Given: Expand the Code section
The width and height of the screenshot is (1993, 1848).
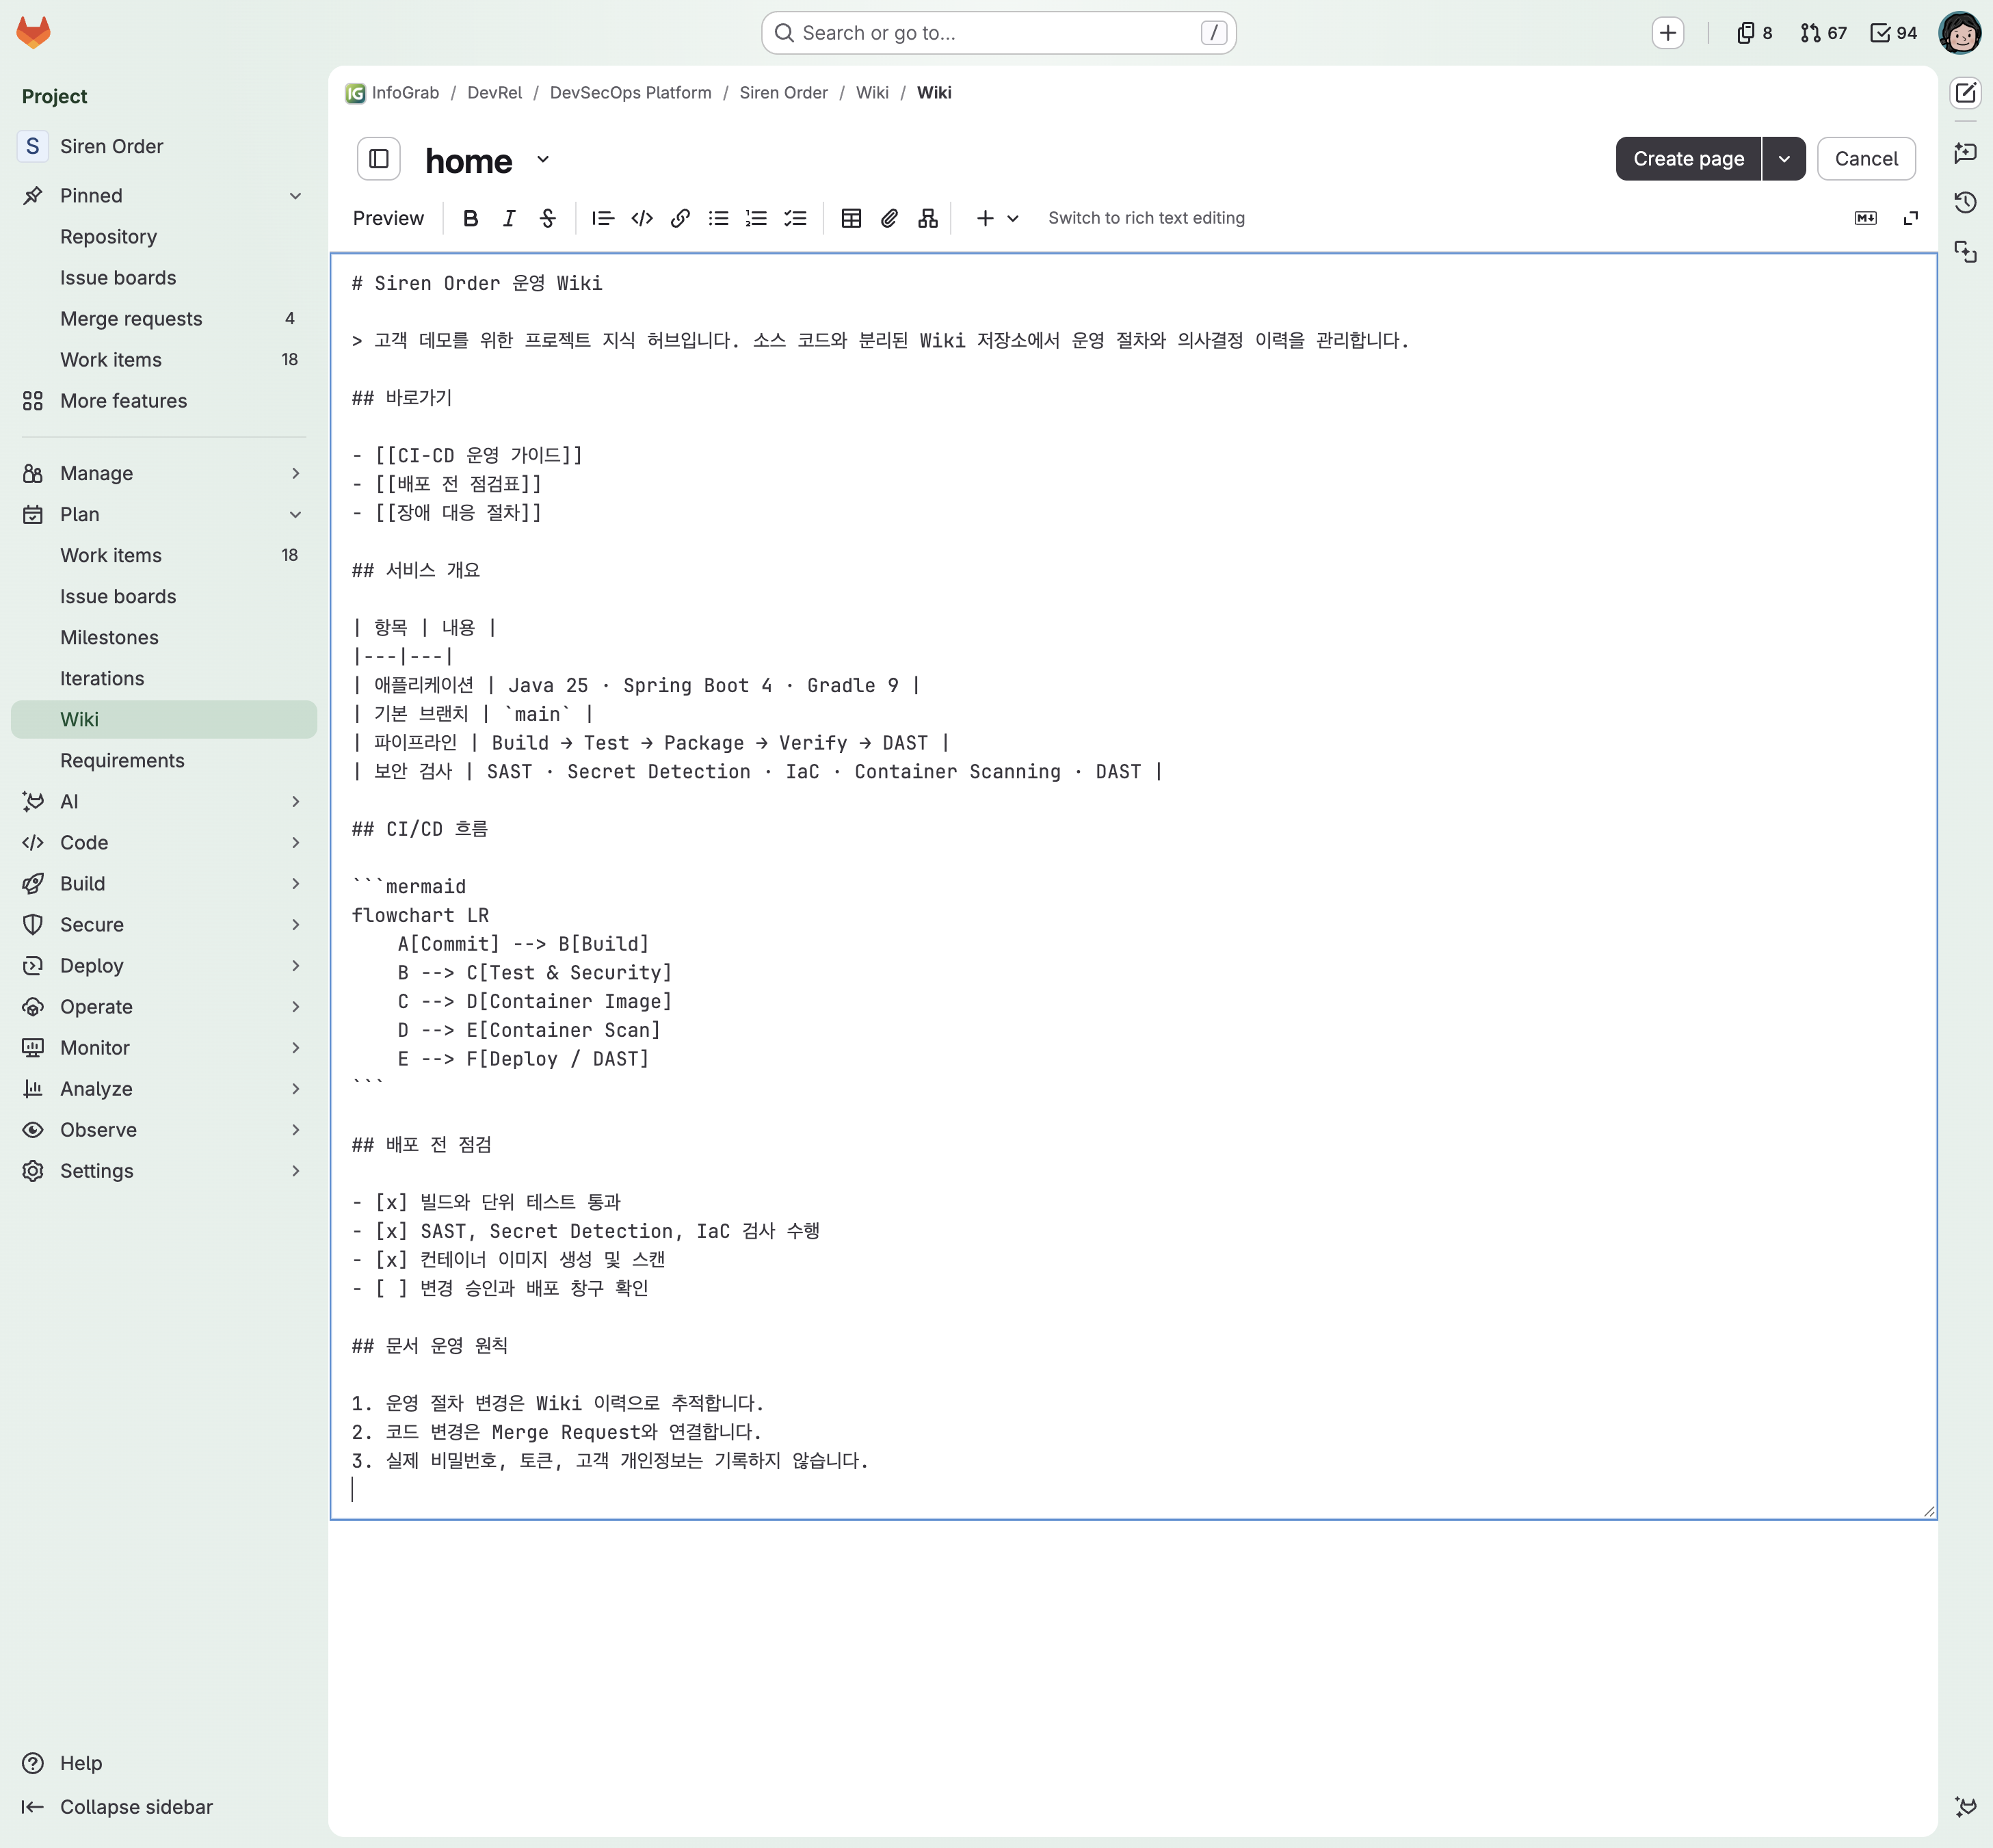Looking at the screenshot, I should (164, 843).
